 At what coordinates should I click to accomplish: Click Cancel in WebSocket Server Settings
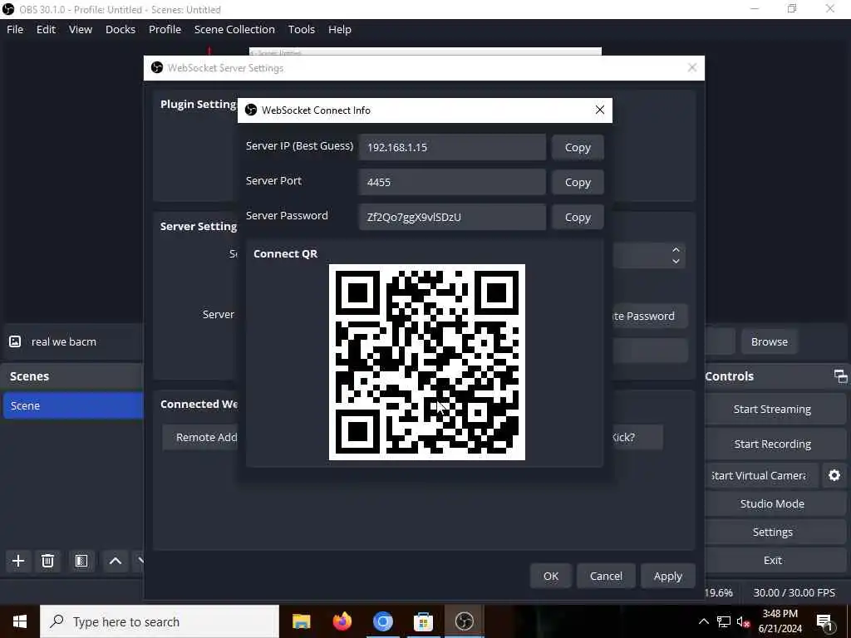pyautogui.click(x=606, y=577)
